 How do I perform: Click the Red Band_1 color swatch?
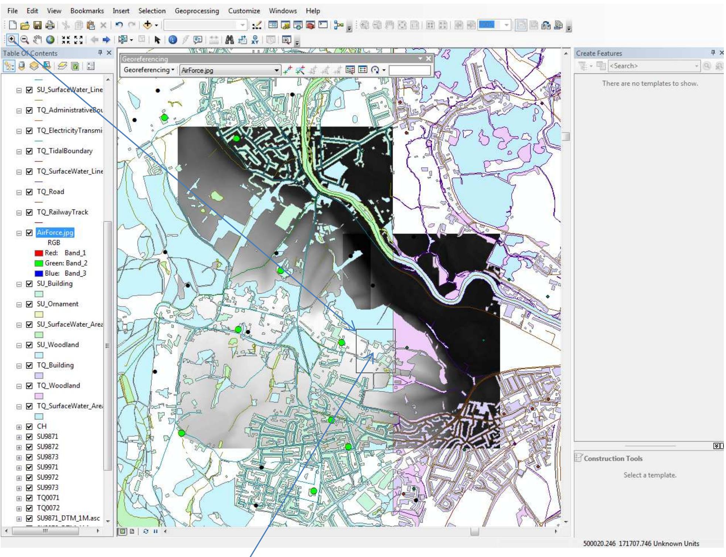39,253
